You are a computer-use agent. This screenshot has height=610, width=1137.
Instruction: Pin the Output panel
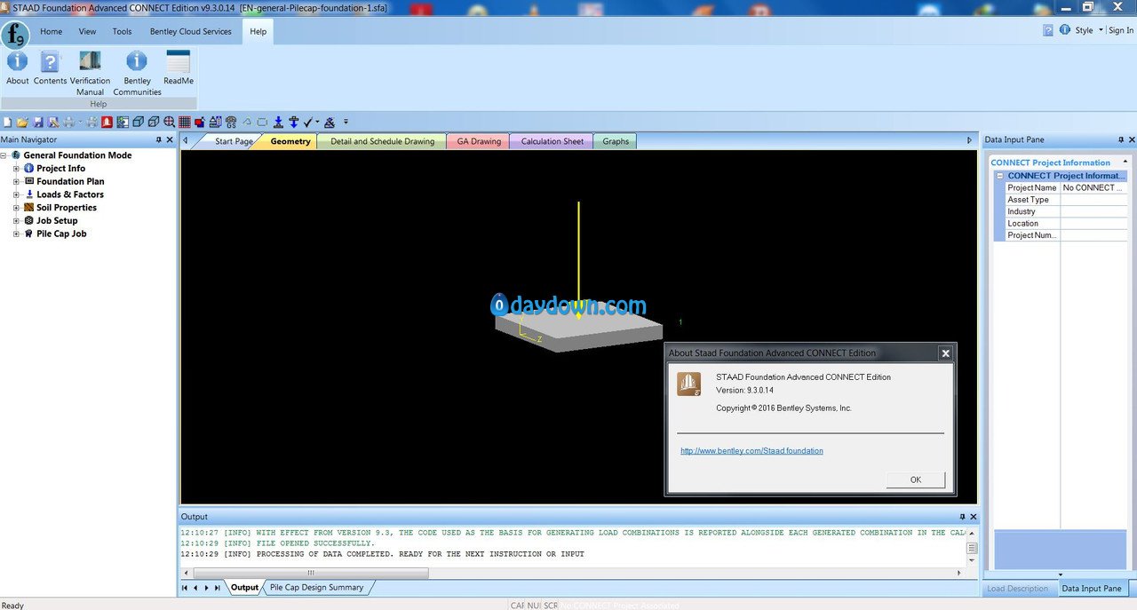point(962,517)
